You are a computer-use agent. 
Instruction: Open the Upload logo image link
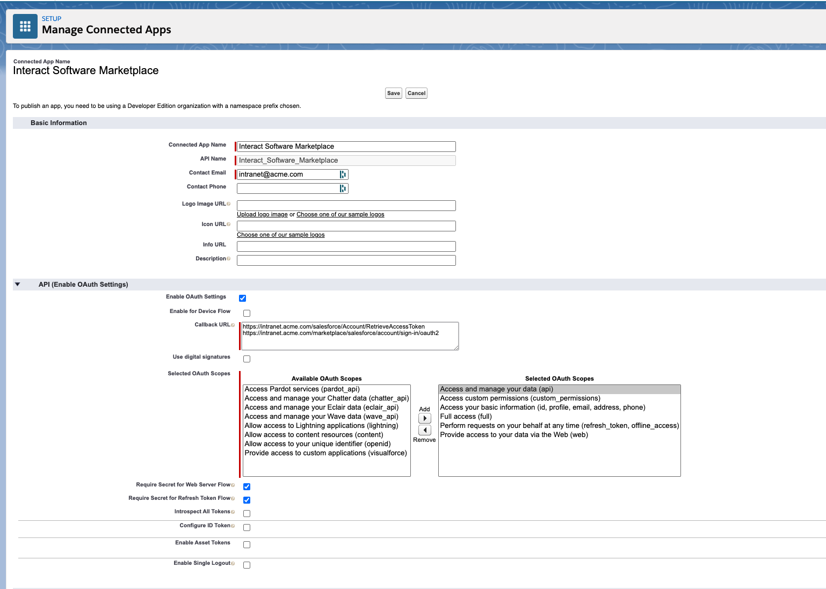click(262, 214)
